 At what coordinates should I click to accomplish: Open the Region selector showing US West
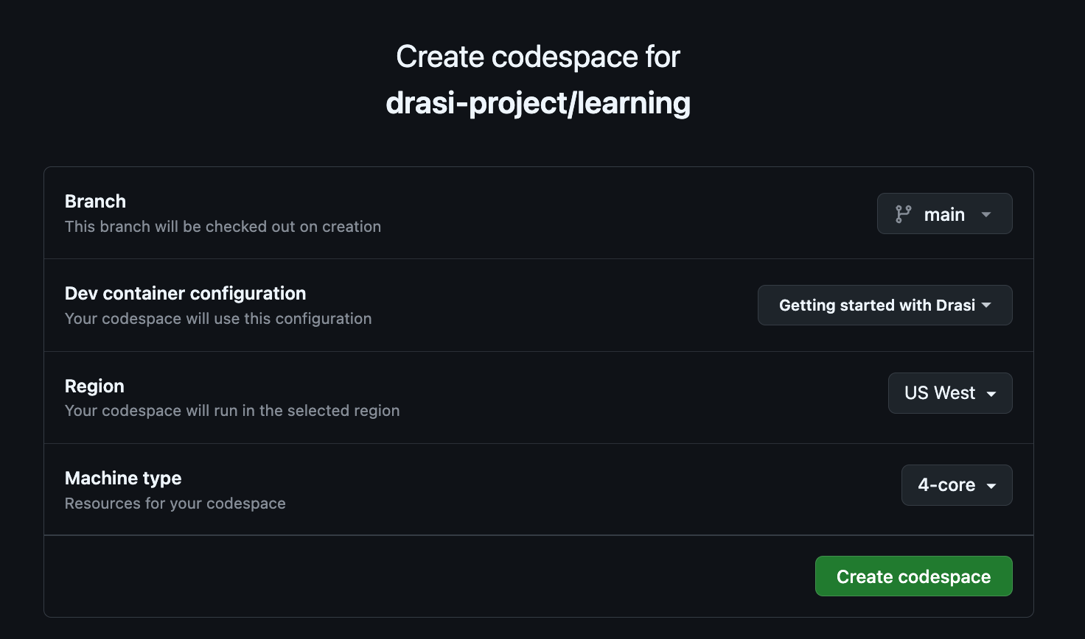pos(949,392)
